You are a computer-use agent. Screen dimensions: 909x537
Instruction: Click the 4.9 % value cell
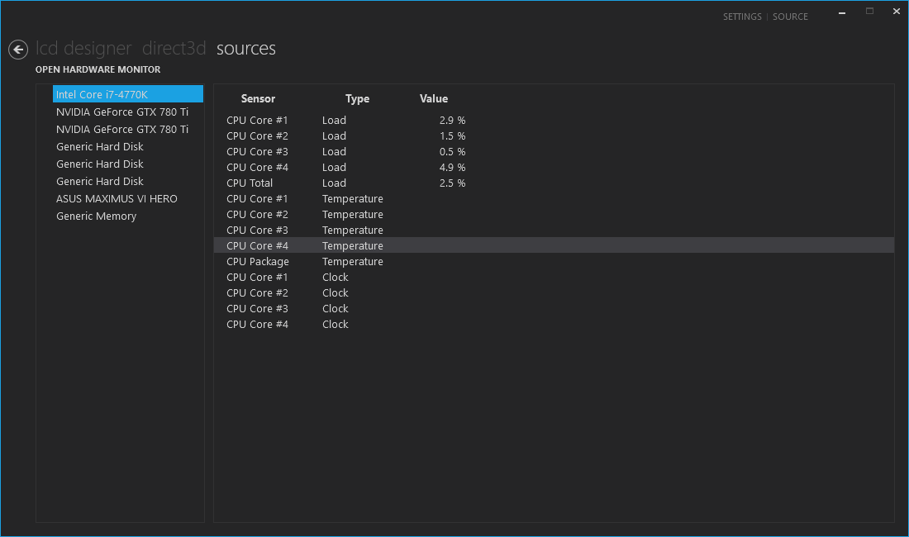coord(452,168)
